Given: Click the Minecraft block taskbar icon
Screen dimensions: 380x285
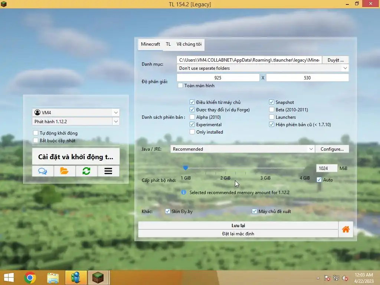Looking at the screenshot, I should coord(98,278).
